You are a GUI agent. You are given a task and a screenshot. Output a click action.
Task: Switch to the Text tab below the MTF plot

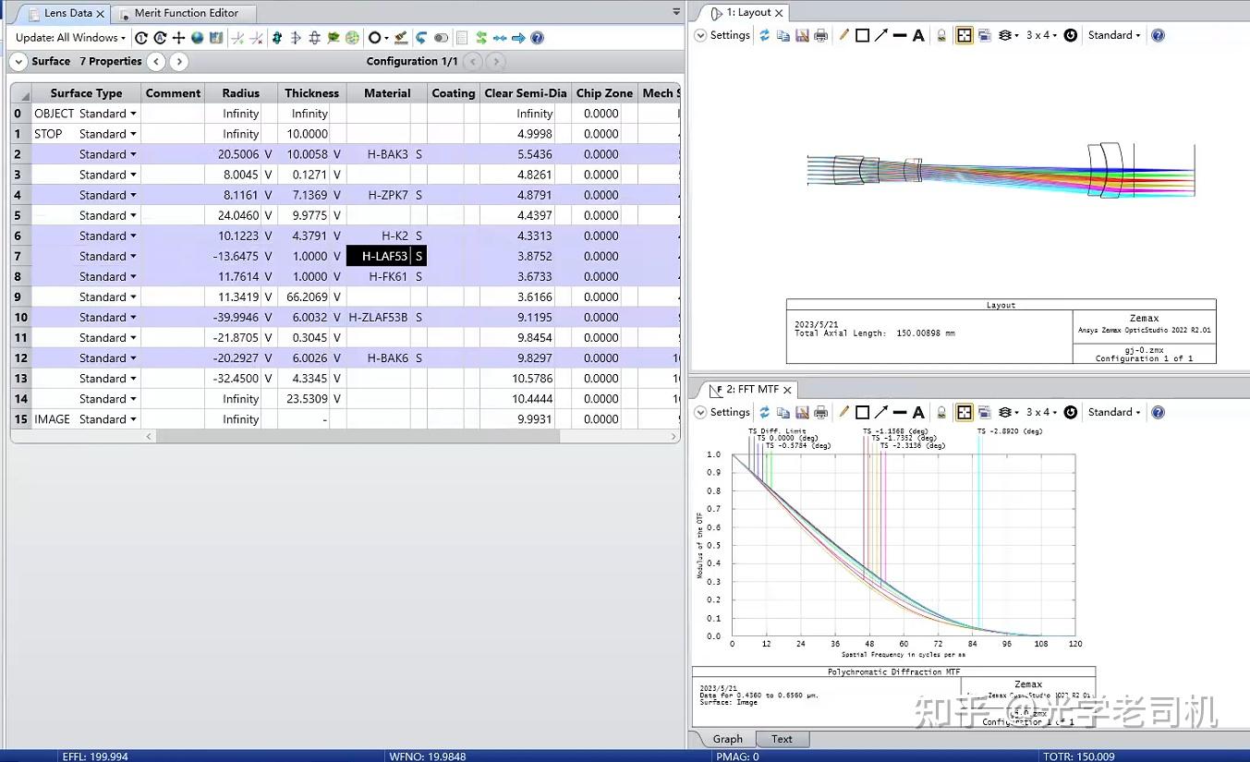click(782, 739)
